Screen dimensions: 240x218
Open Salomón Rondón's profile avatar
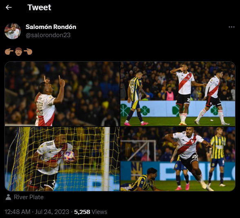(13, 31)
